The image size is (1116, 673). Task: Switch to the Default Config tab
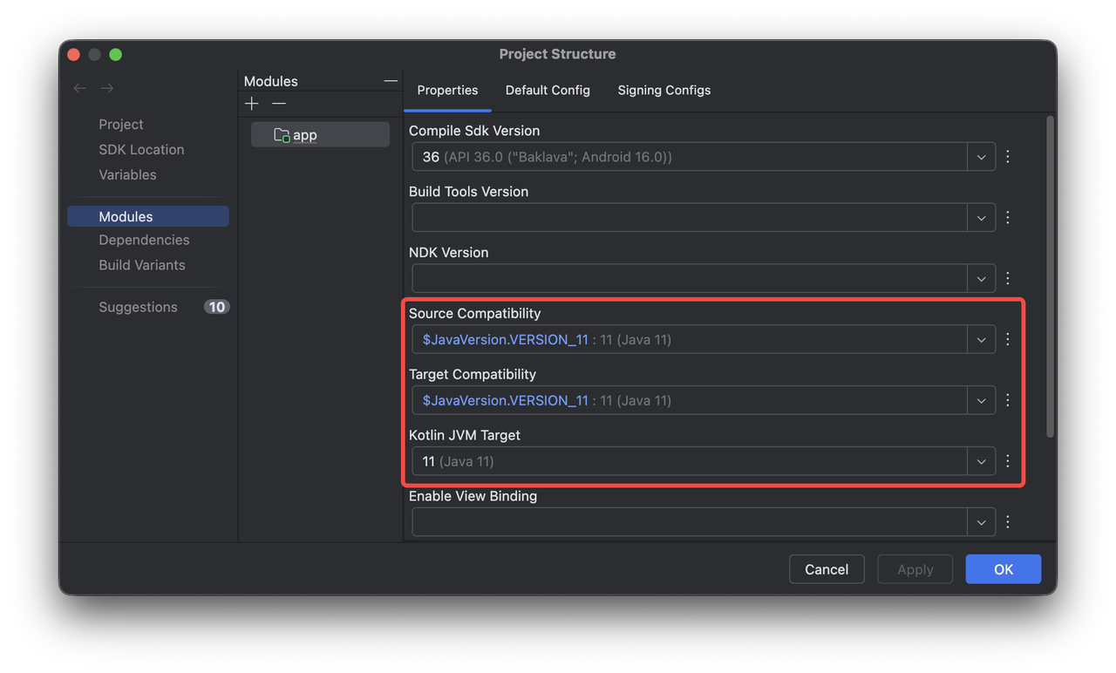click(548, 90)
